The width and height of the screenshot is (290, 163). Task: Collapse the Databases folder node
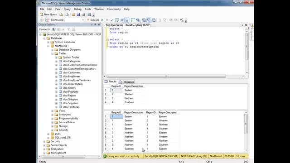coord(44,38)
